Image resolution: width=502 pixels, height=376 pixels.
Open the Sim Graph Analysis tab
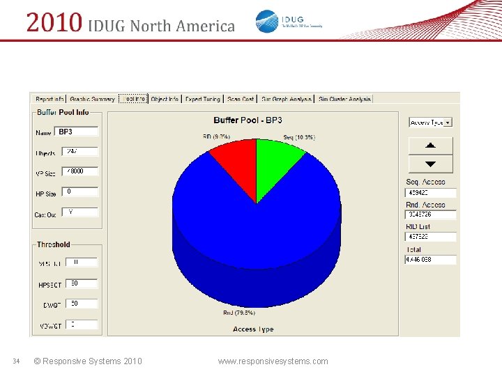[x=286, y=99]
